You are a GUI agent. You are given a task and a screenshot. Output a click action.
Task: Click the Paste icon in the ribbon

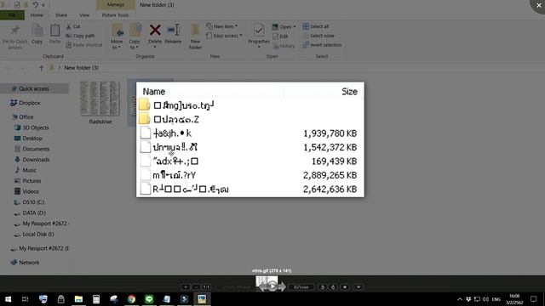[54, 31]
